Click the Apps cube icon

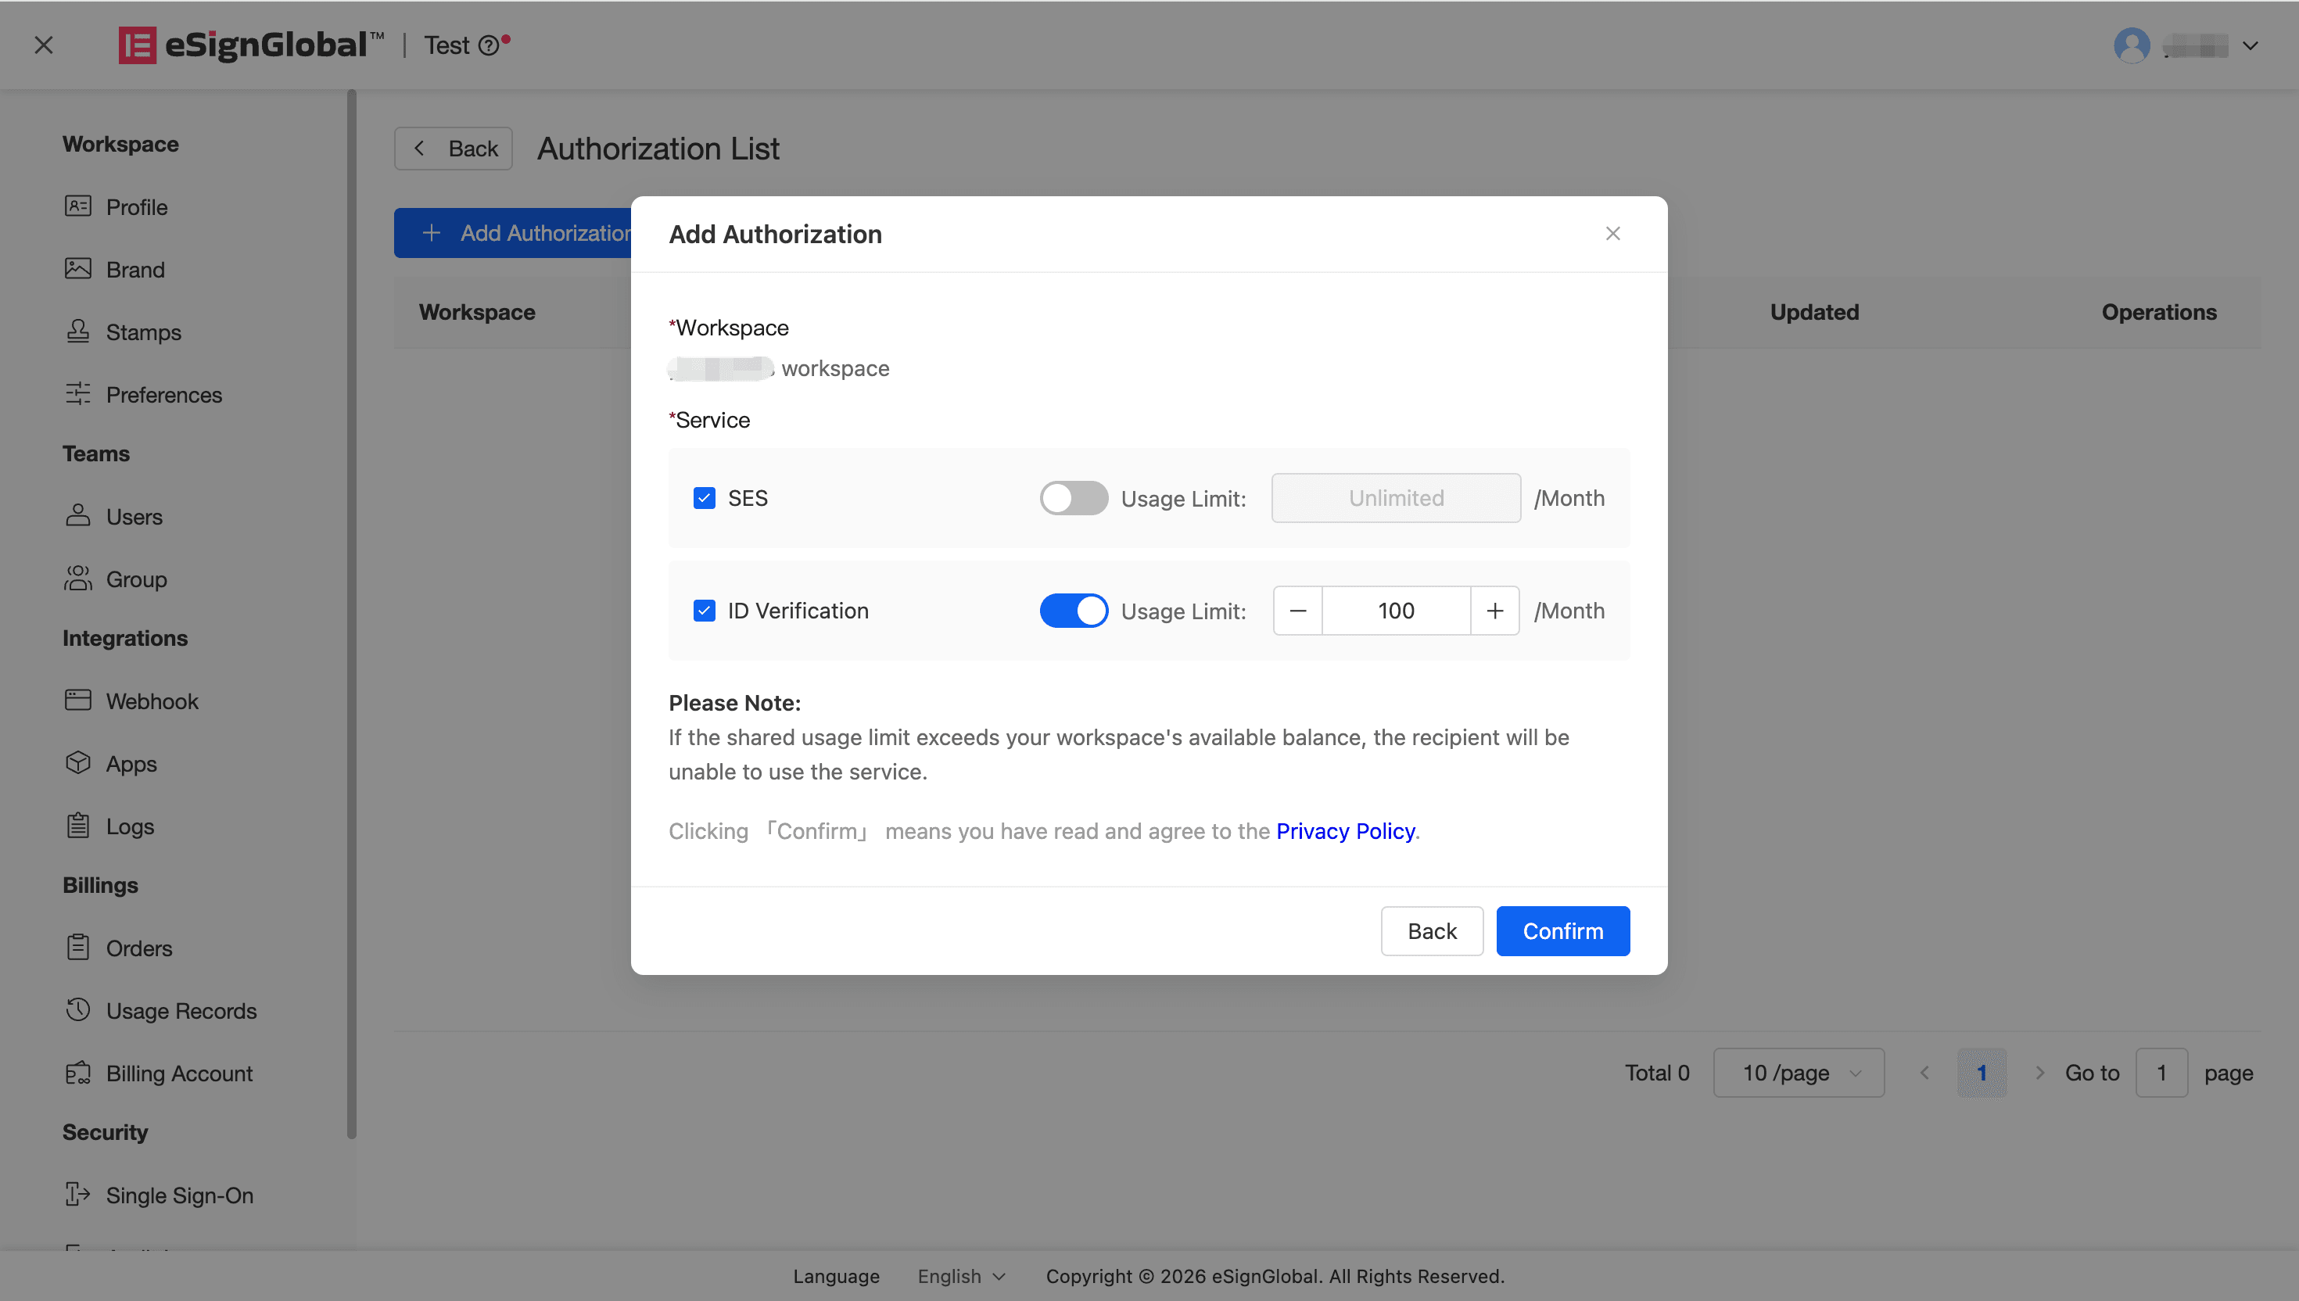click(x=77, y=763)
